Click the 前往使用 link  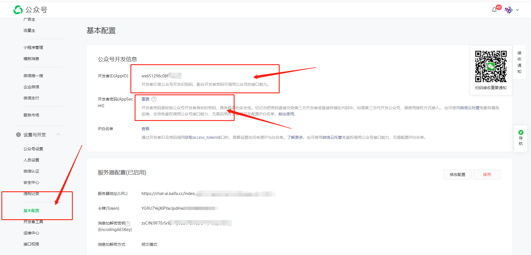286,114
